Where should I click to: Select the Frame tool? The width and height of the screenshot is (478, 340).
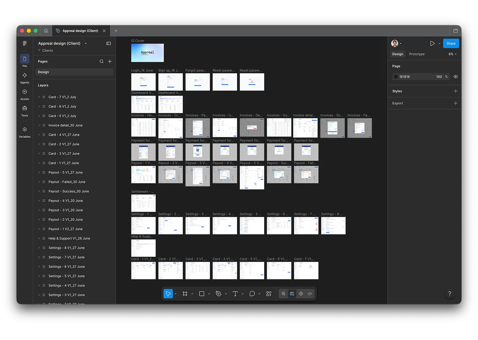(x=185, y=294)
